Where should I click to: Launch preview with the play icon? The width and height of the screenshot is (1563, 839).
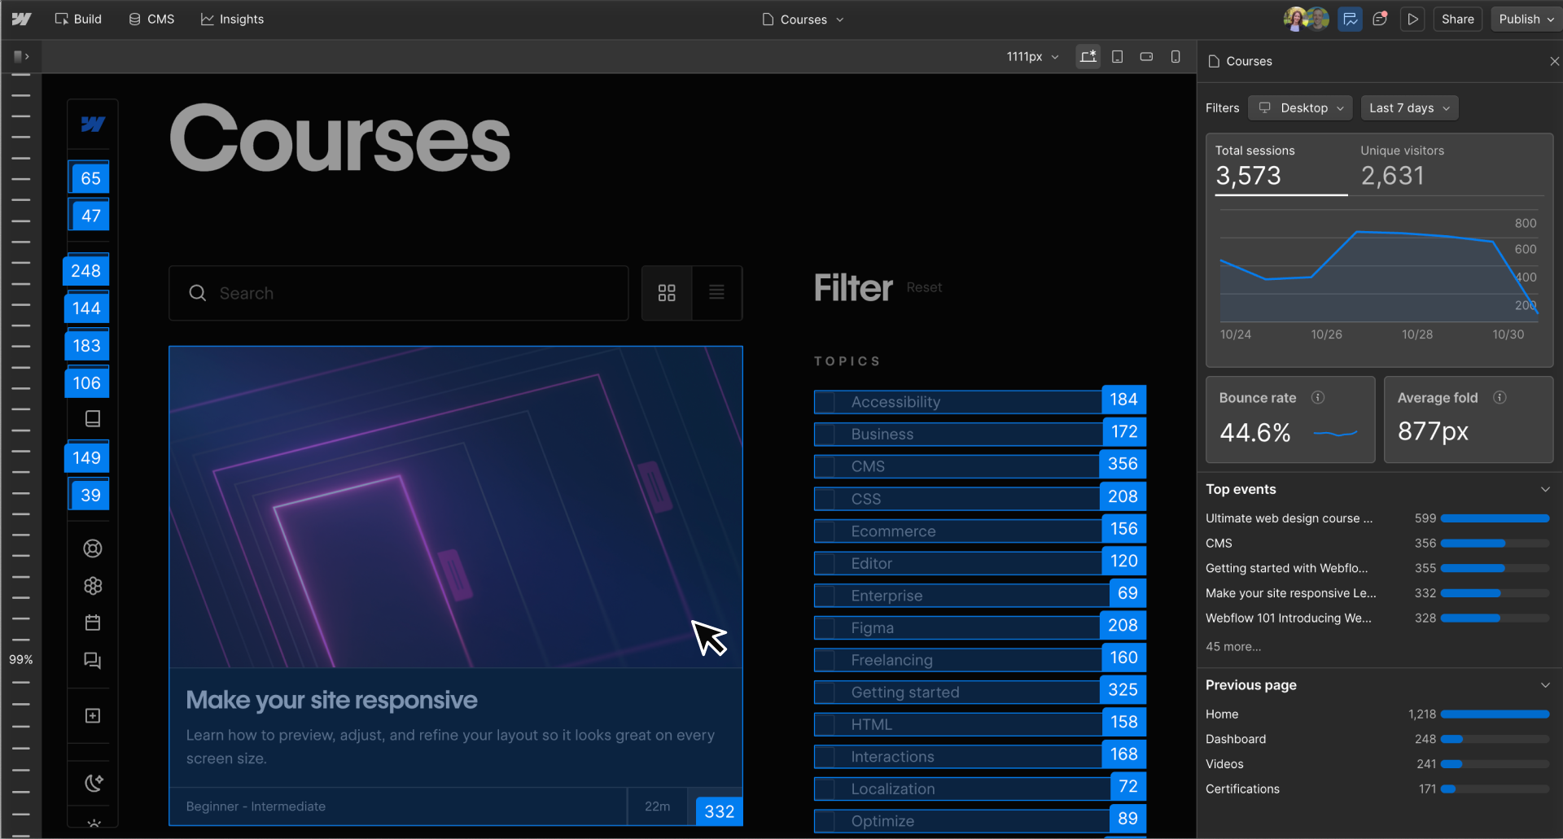[1413, 19]
